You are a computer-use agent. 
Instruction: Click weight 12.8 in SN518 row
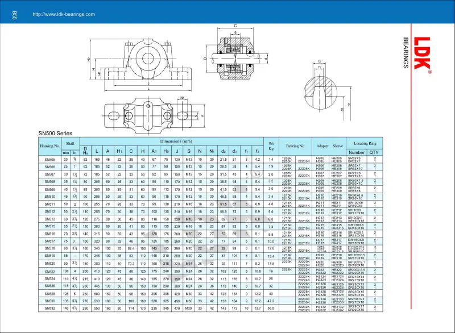tap(271, 248)
